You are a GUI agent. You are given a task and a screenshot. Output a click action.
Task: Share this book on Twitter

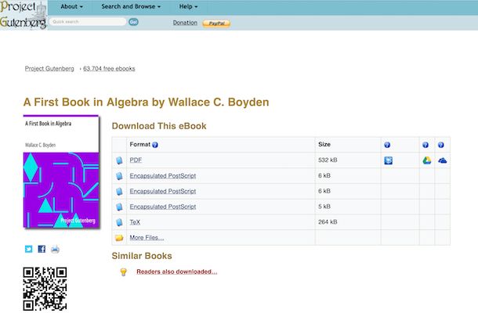point(28,250)
